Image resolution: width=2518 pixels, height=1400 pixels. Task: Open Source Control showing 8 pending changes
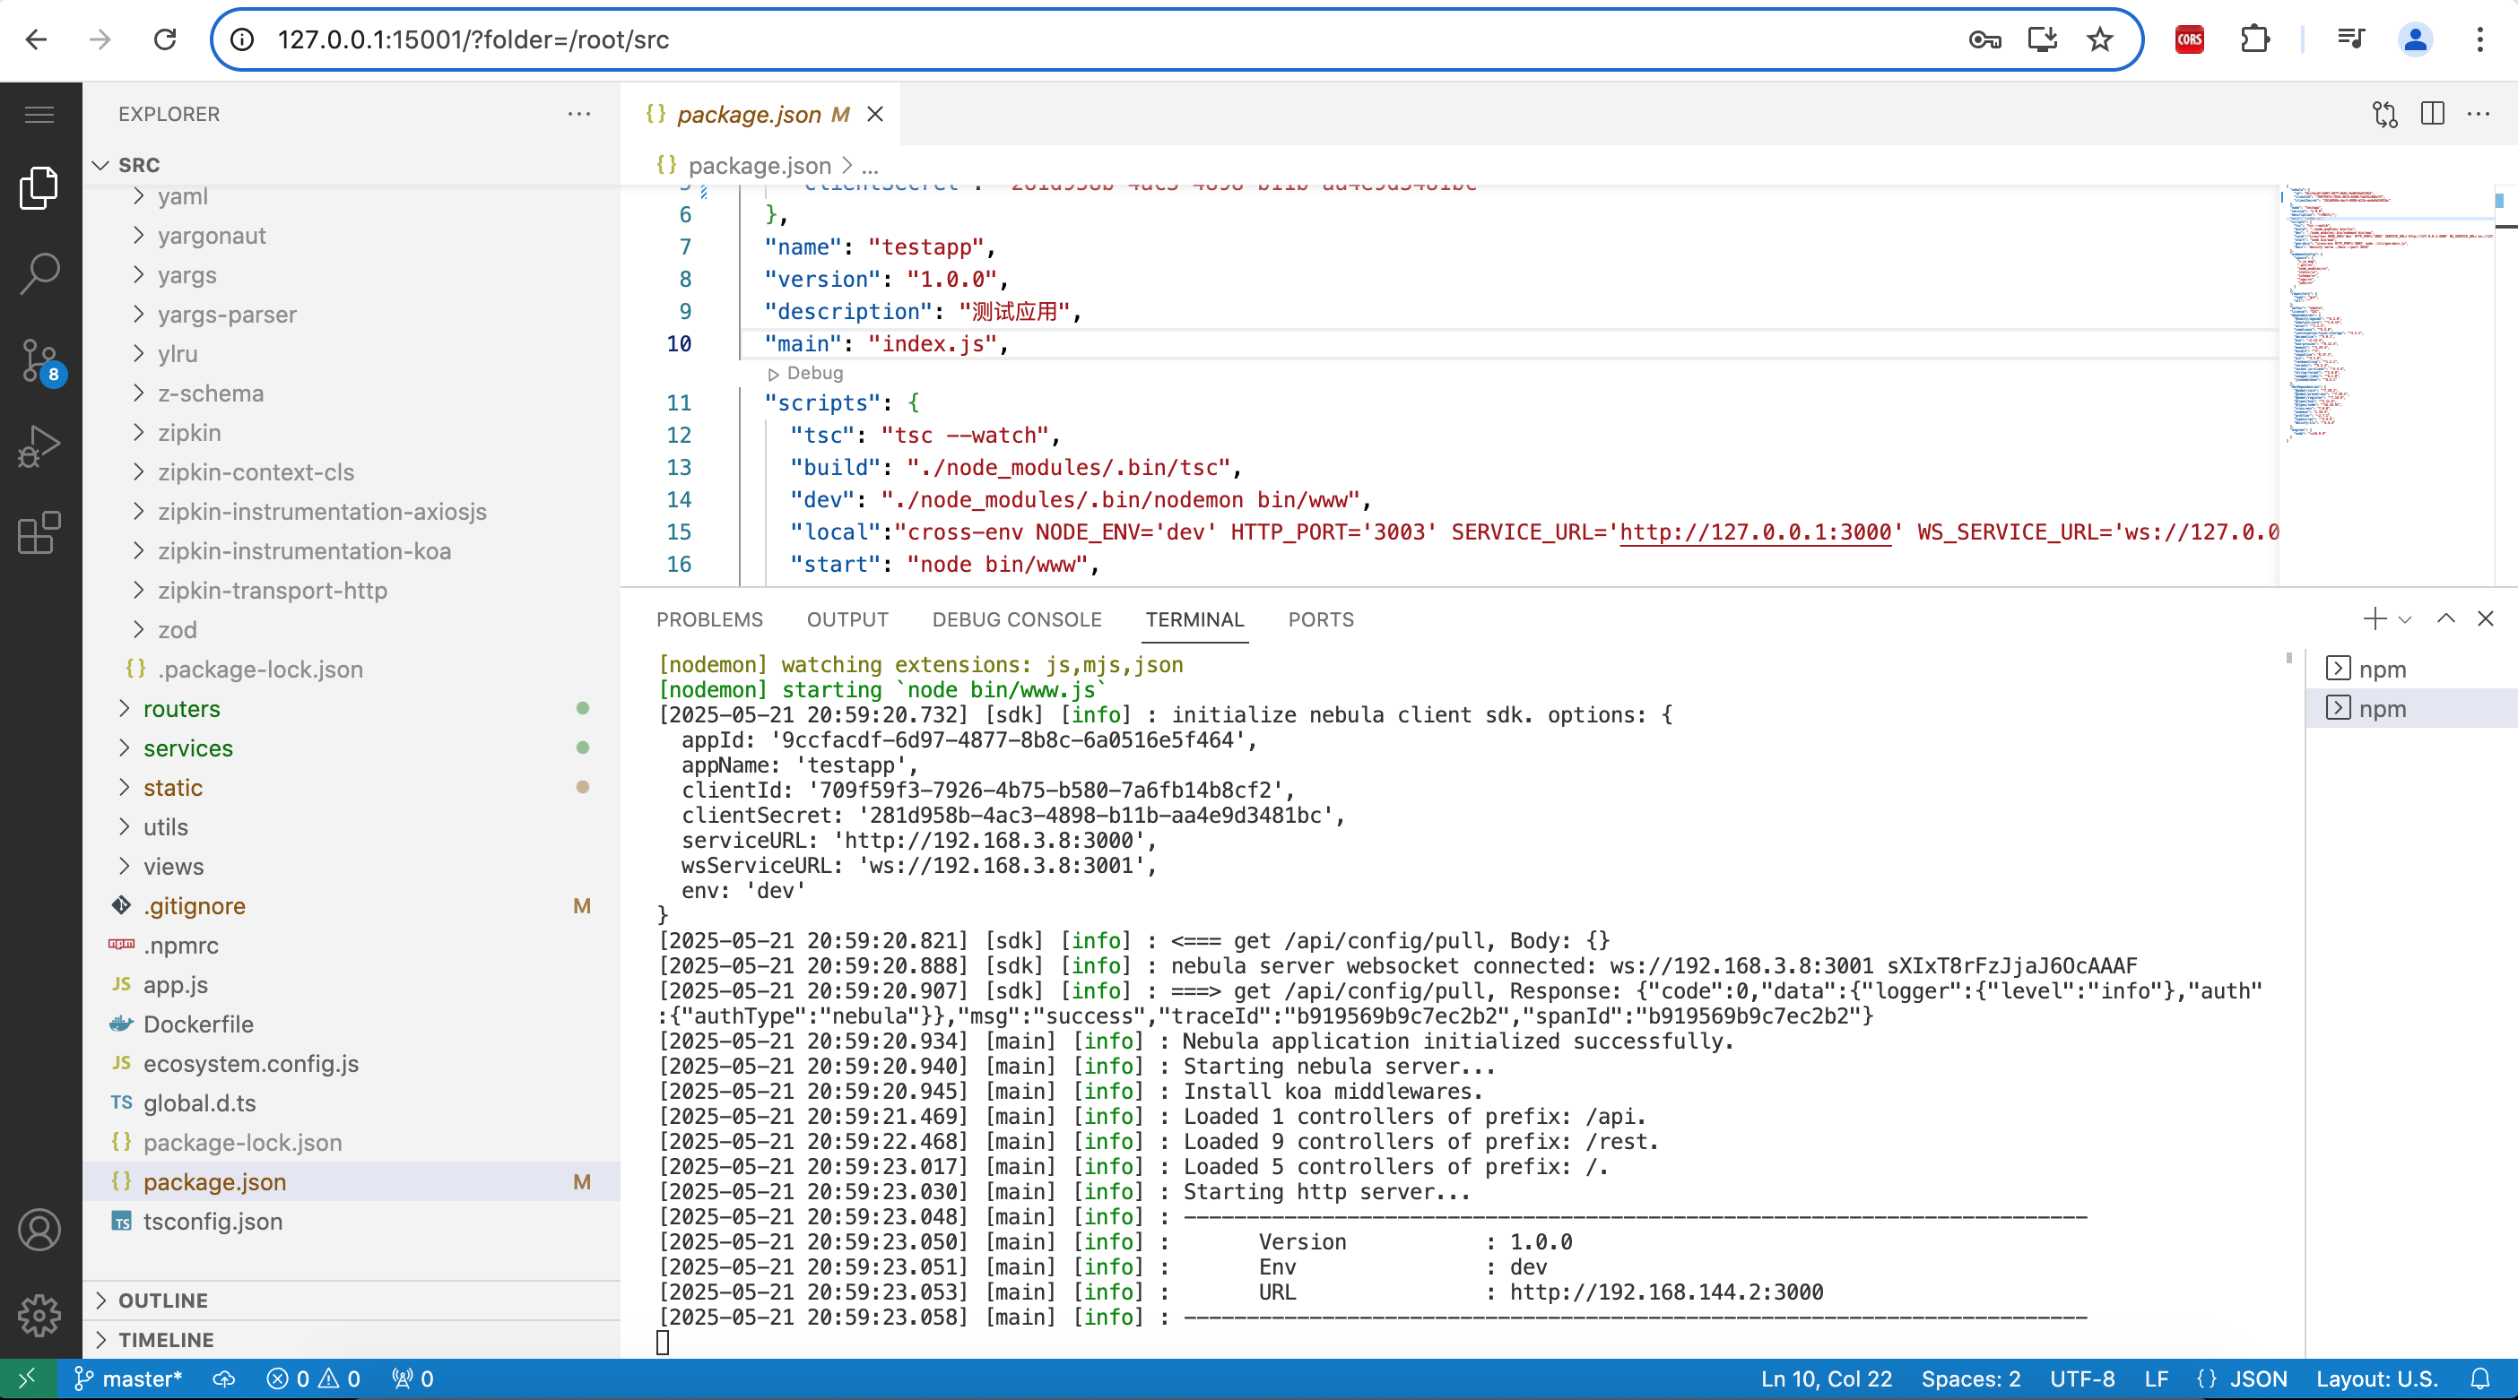[x=39, y=359]
